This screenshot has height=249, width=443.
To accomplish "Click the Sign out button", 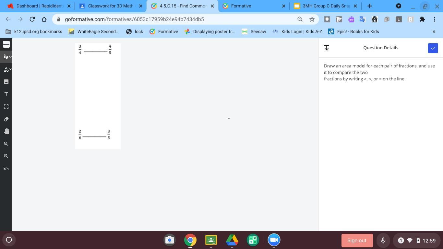I will point(357,240).
